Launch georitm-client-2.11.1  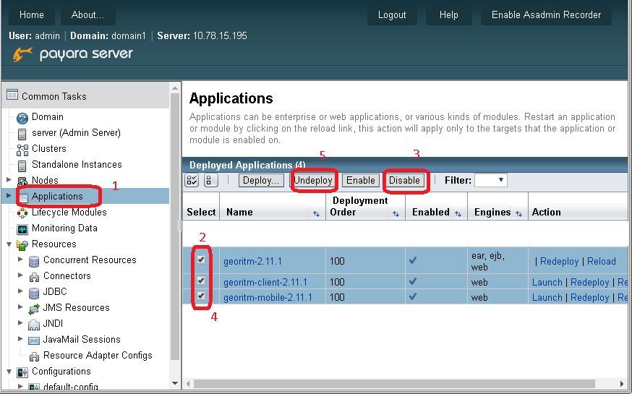click(x=547, y=282)
